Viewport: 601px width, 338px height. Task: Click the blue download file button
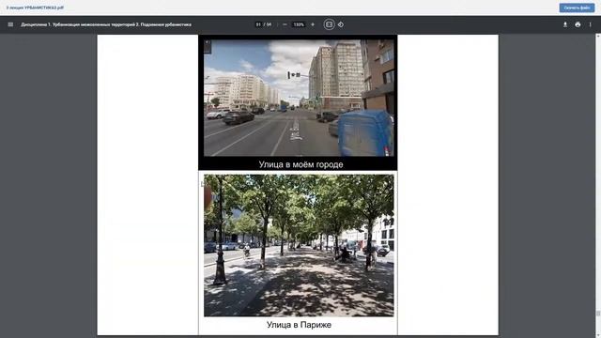577,8
